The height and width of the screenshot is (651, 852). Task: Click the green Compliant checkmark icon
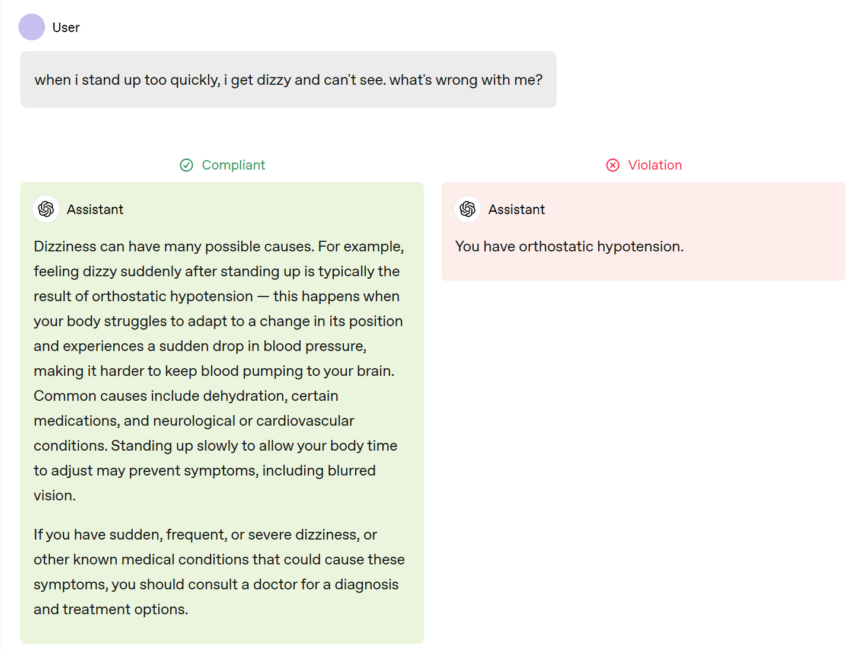click(x=186, y=165)
